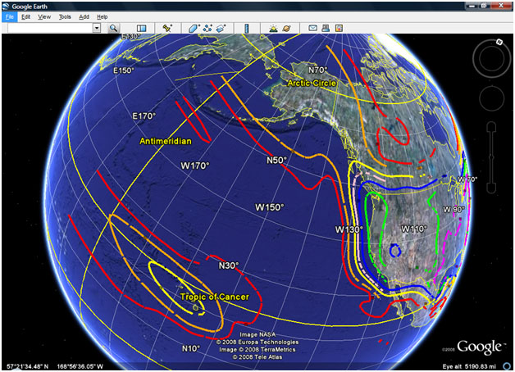Click inside the search input field
The width and height of the screenshot is (515, 372).
(51, 28)
